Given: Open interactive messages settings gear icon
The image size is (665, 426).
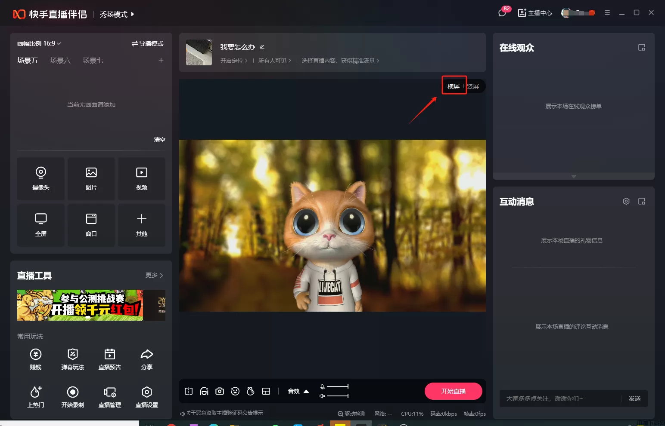Looking at the screenshot, I should click(x=626, y=201).
